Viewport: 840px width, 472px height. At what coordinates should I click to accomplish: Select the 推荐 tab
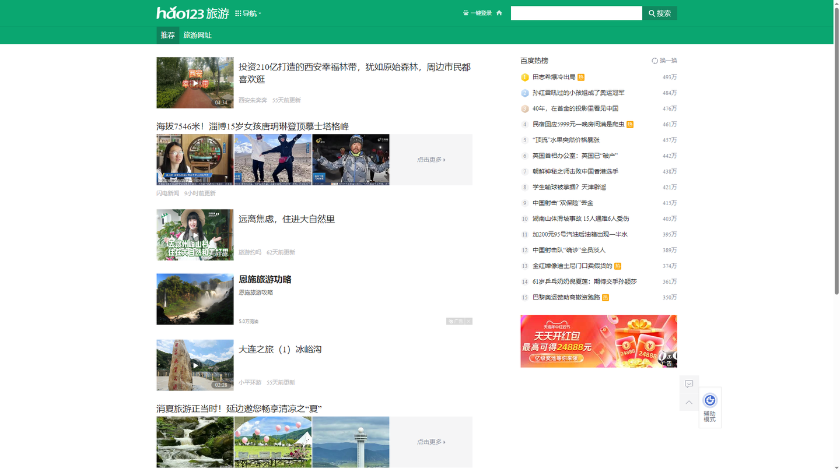coord(168,35)
